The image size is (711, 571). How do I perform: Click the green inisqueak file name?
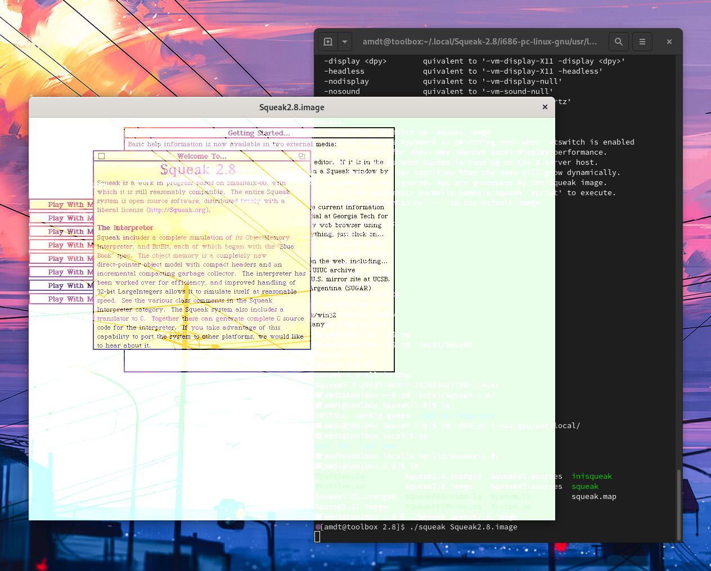pos(592,476)
